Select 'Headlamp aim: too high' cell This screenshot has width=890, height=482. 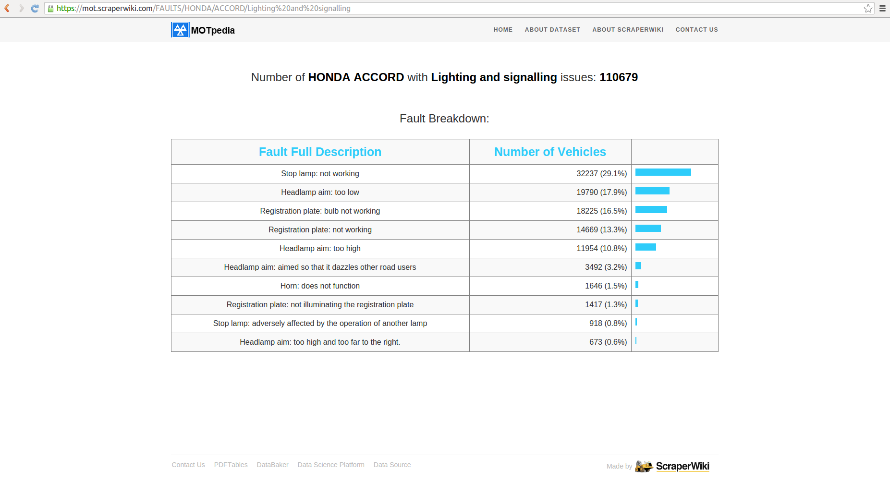click(x=320, y=248)
